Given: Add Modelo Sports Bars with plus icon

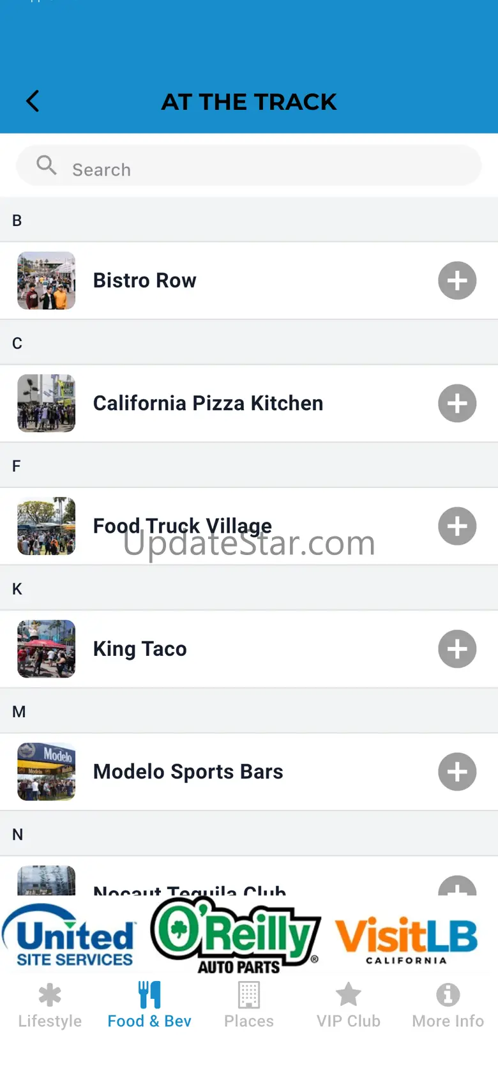Looking at the screenshot, I should [x=457, y=772].
